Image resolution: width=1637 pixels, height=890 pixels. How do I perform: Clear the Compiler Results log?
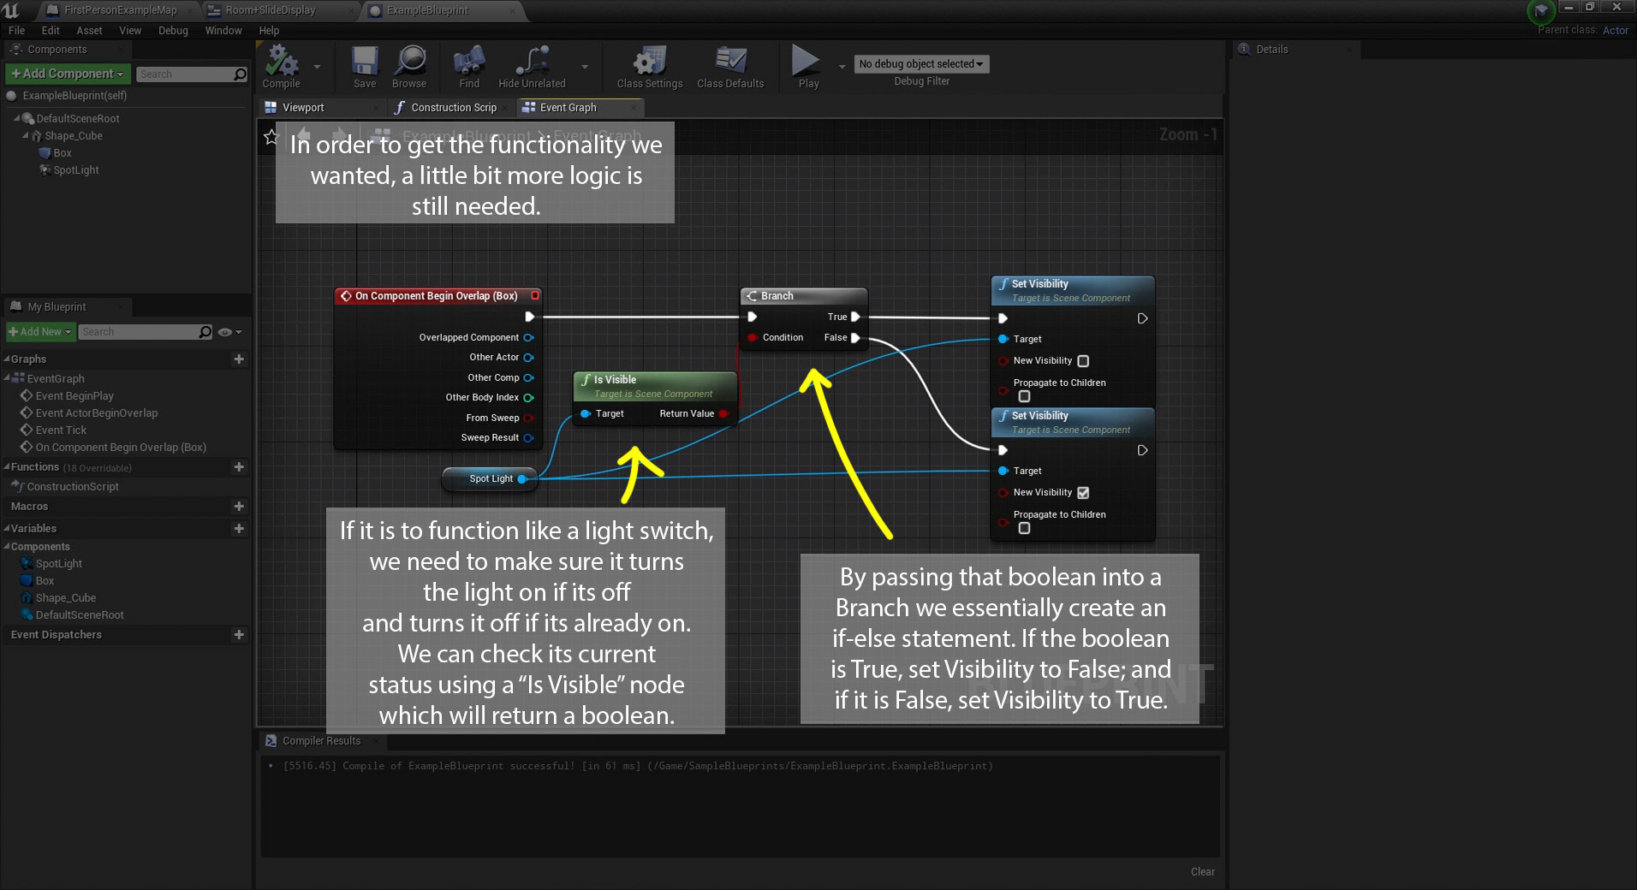(1202, 872)
